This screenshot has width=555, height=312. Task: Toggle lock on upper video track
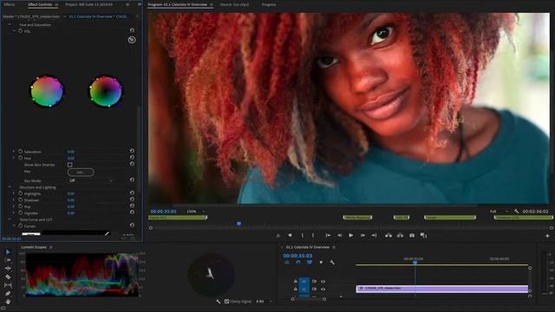295,281
